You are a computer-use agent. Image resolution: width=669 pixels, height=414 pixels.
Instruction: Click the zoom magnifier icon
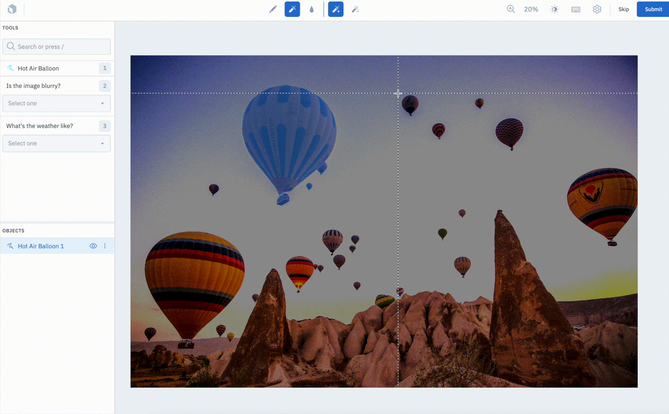(511, 9)
